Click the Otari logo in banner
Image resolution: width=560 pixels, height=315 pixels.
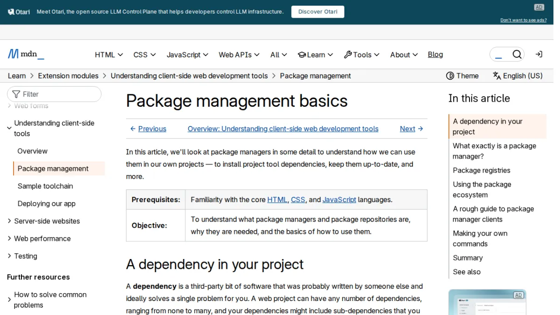point(19,12)
